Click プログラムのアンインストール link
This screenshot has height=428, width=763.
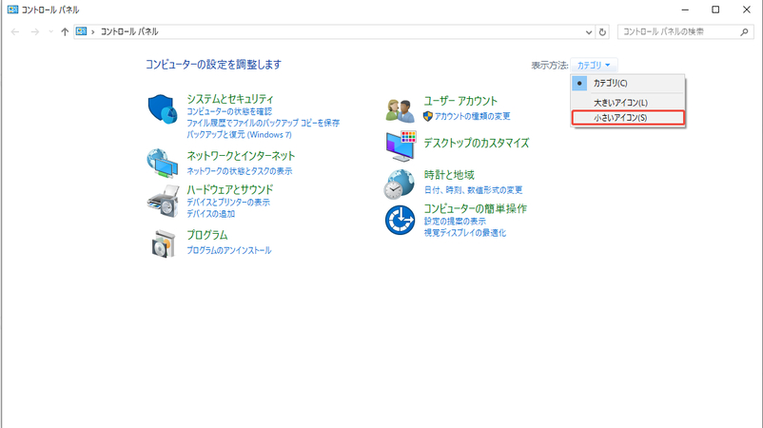coord(229,250)
